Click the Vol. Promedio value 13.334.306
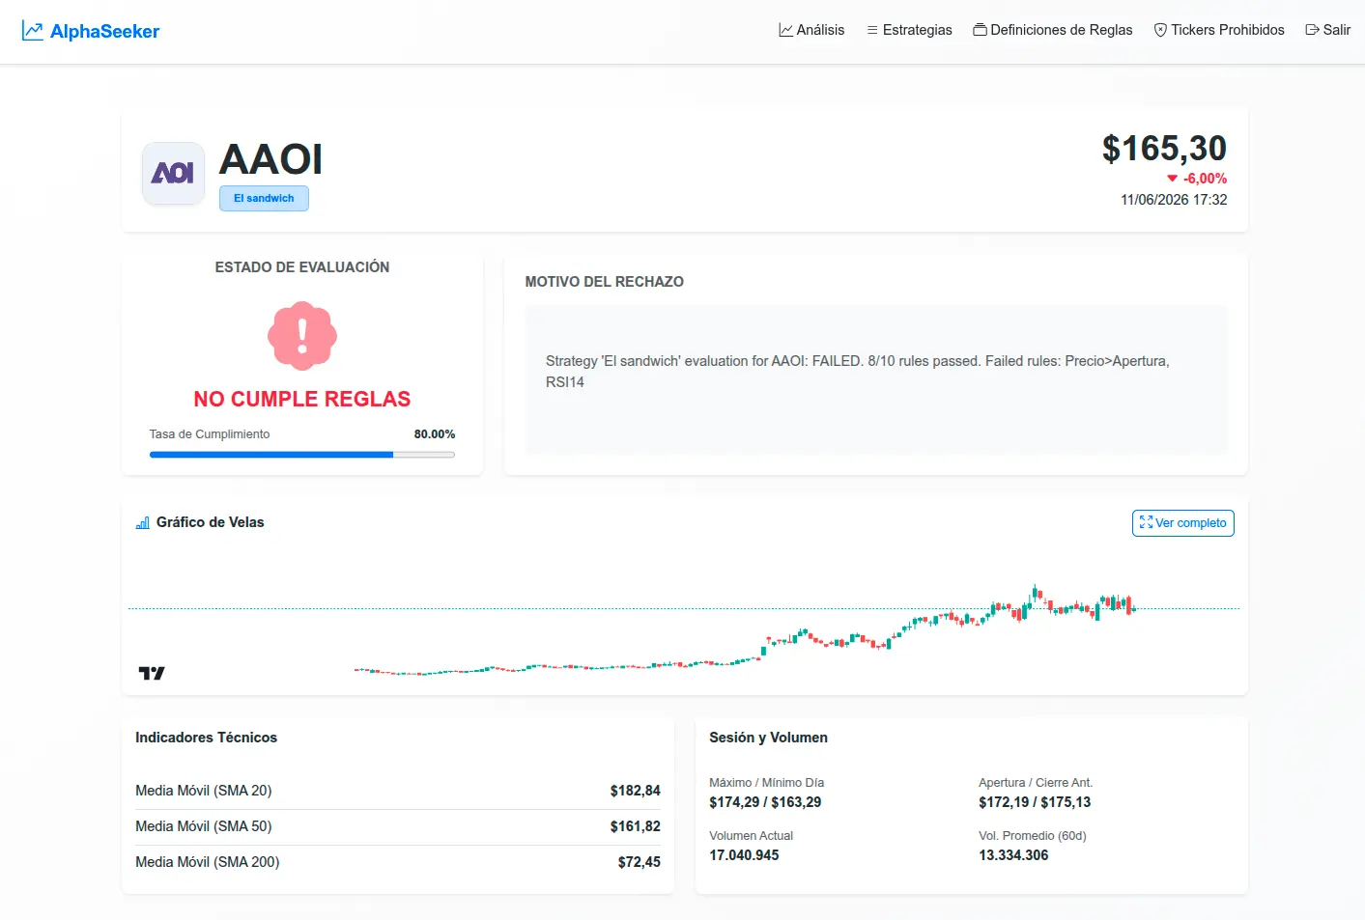The image size is (1365, 920). 1013,855
